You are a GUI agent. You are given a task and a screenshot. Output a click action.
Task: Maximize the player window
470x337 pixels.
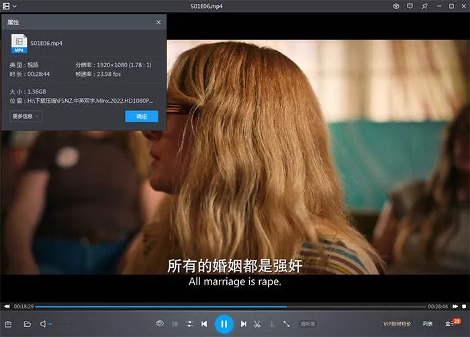[451, 6]
